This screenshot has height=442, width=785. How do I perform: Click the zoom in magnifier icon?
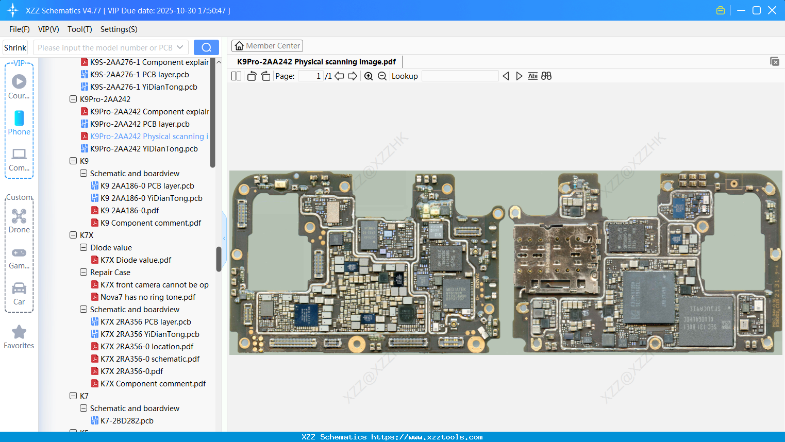coord(369,76)
